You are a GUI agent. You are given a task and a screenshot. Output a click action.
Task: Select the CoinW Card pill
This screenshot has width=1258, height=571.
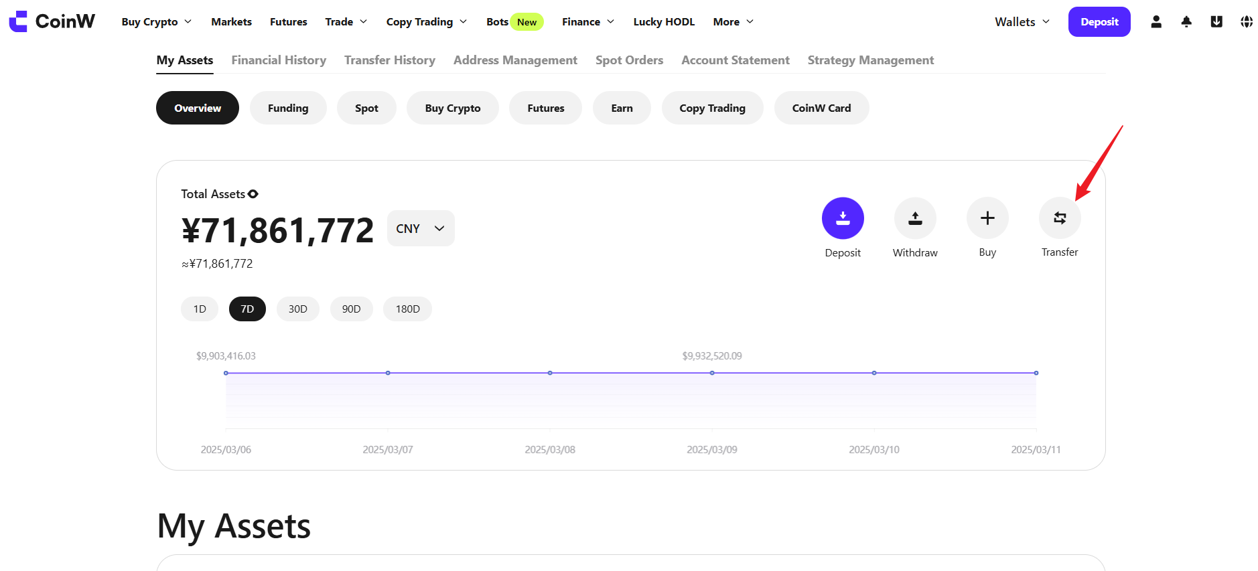[822, 108]
